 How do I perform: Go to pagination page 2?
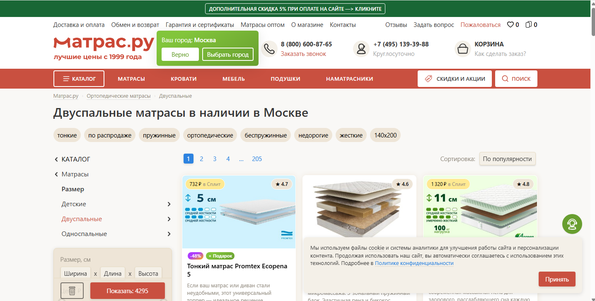(x=201, y=159)
